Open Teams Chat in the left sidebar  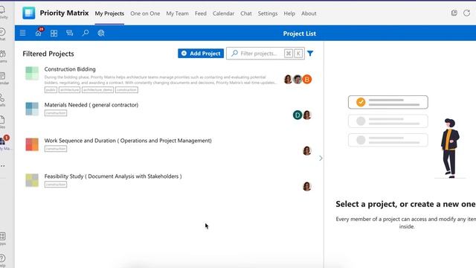[3, 34]
